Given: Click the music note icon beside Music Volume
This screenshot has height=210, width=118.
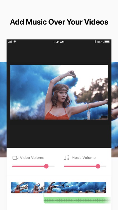Looking at the screenshot, I should coord(67,158).
